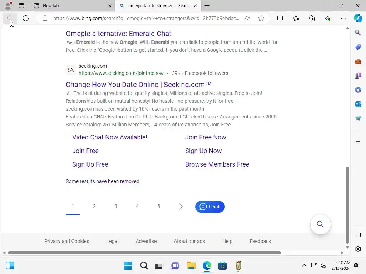Click the vertical scrollbar thumb
Screen dimensions: 366x274
coord(347,205)
